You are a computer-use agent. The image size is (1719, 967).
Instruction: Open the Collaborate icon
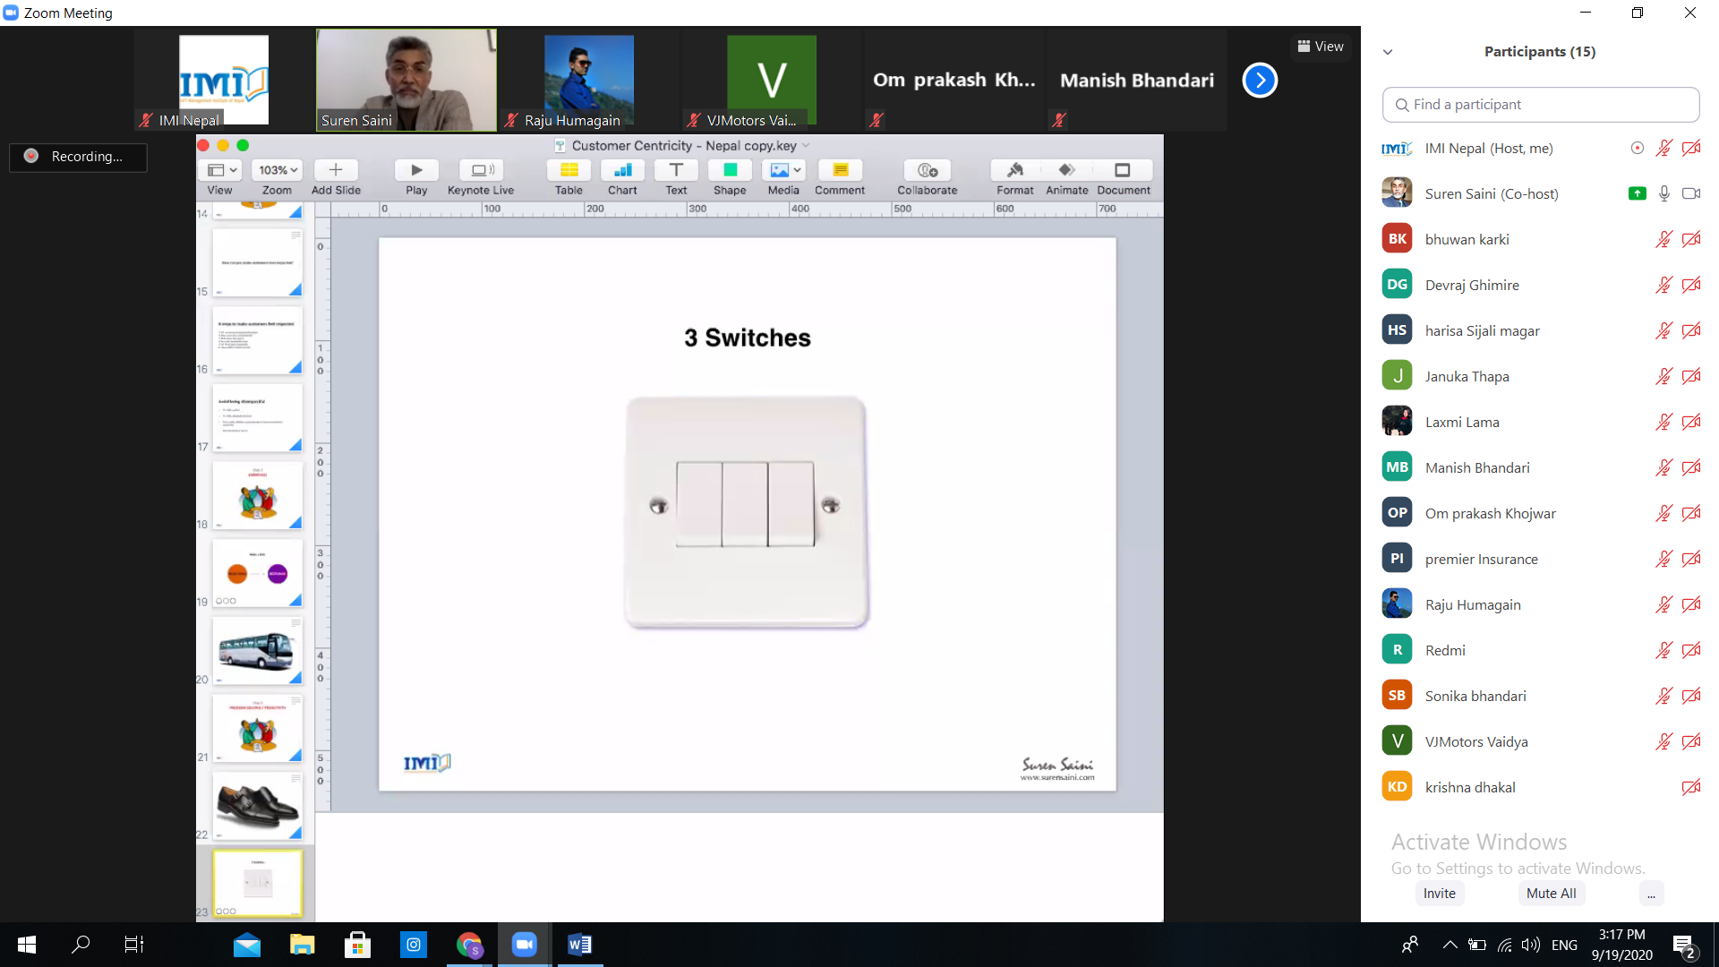[928, 170]
